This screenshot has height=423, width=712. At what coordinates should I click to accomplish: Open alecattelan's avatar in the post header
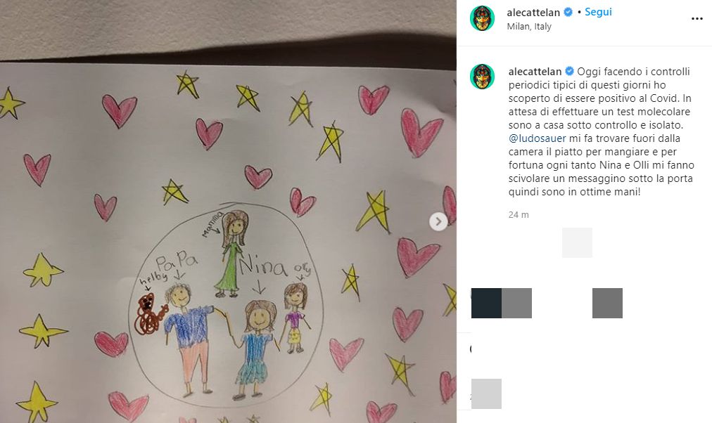click(482, 18)
